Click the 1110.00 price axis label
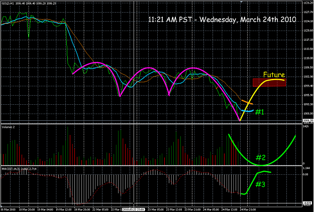The width and height of the screenshot is (314, 212). coord(308,58)
